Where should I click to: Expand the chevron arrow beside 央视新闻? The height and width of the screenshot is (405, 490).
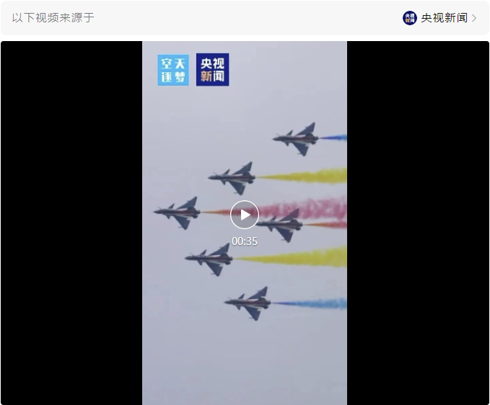(474, 18)
